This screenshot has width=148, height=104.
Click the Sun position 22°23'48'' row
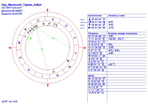point(97,36)
